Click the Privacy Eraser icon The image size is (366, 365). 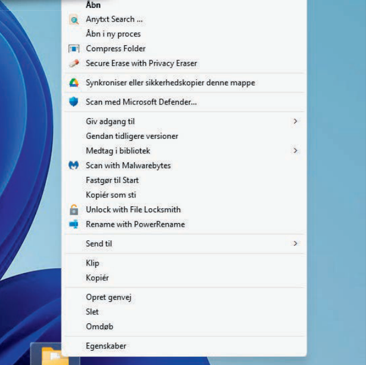(x=74, y=63)
